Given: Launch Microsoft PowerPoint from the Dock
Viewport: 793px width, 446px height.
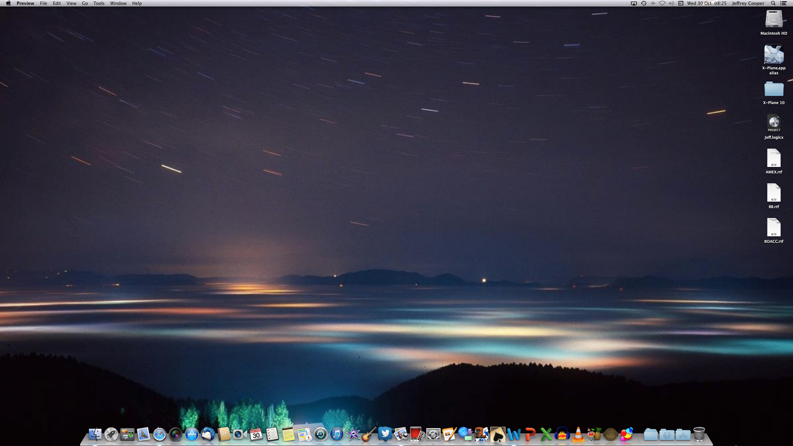Looking at the screenshot, I should coord(530,434).
